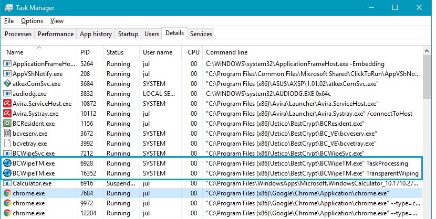Select the Avira.ServiceHost.exe process name

(42, 104)
